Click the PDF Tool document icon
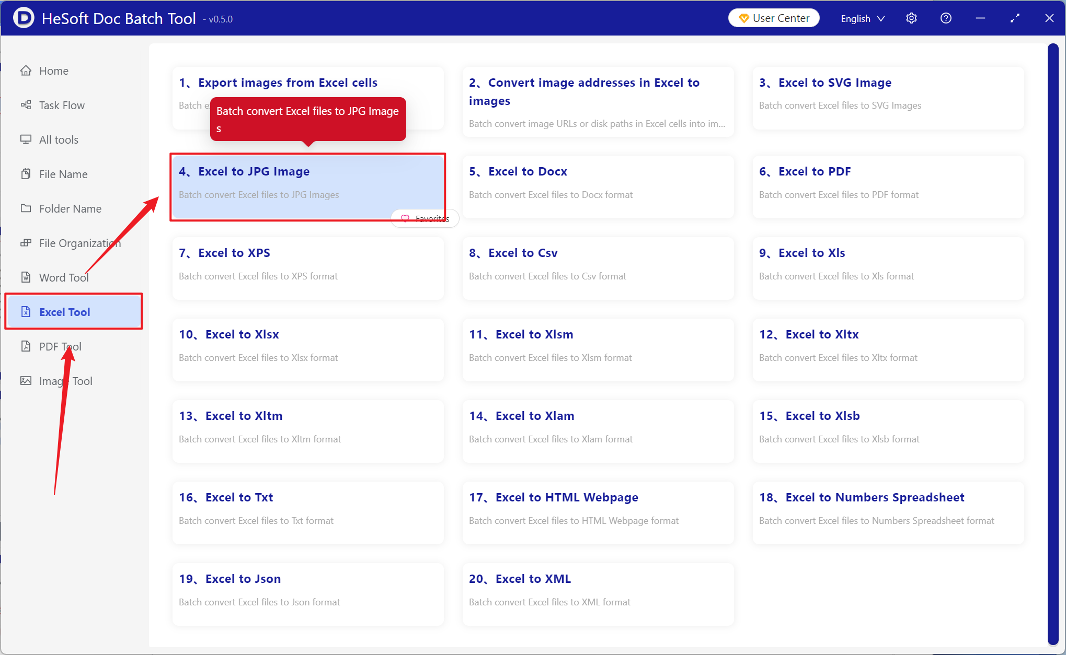This screenshot has height=655, width=1066. click(26, 346)
